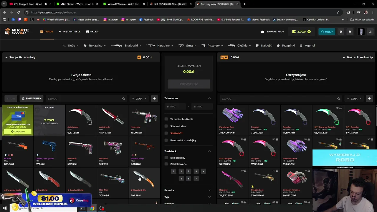The image size is (377, 212).
Task: Open the user avatar profile
Action: coord(361,32)
